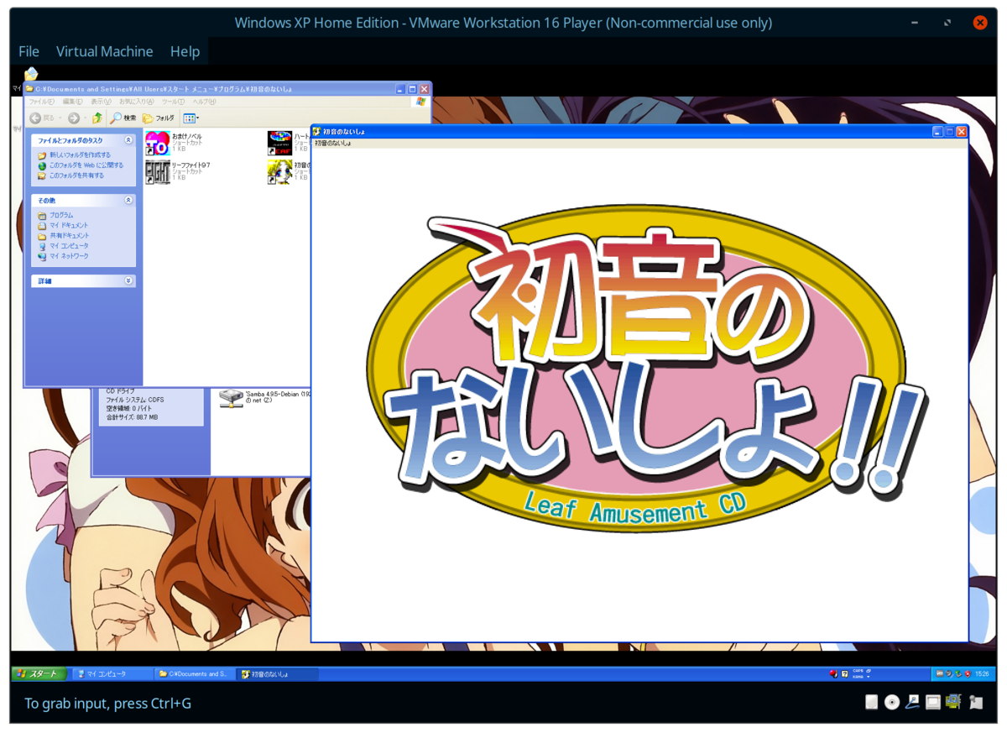This screenshot has height=733, width=1007.
Task: Click the Windows flag logo in Explorer
Action: click(x=420, y=102)
